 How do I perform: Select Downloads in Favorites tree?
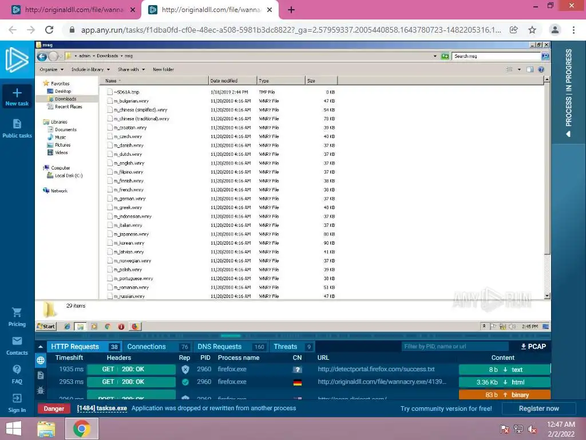[65, 99]
